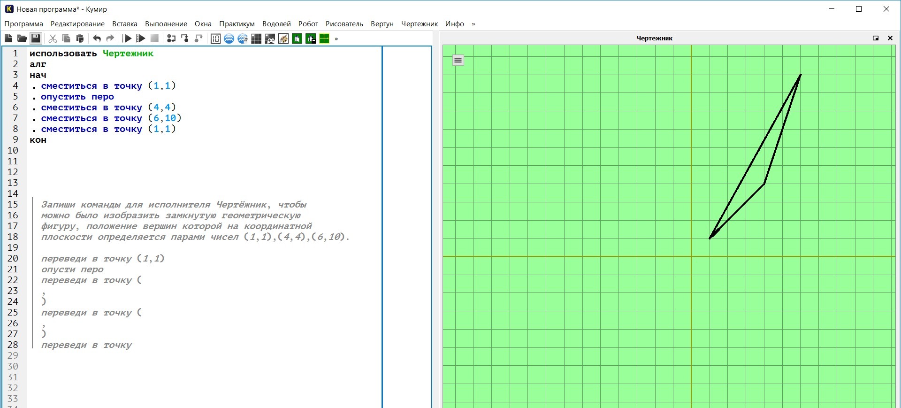Open the Практикум menu
This screenshot has width=901, height=408.
point(237,24)
